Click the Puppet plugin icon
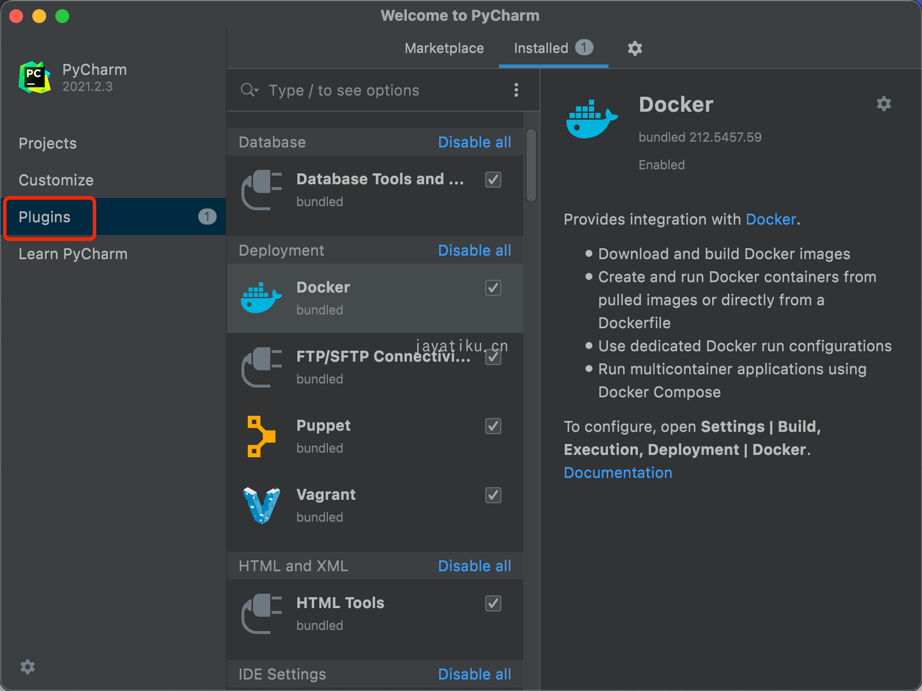 tap(261, 436)
